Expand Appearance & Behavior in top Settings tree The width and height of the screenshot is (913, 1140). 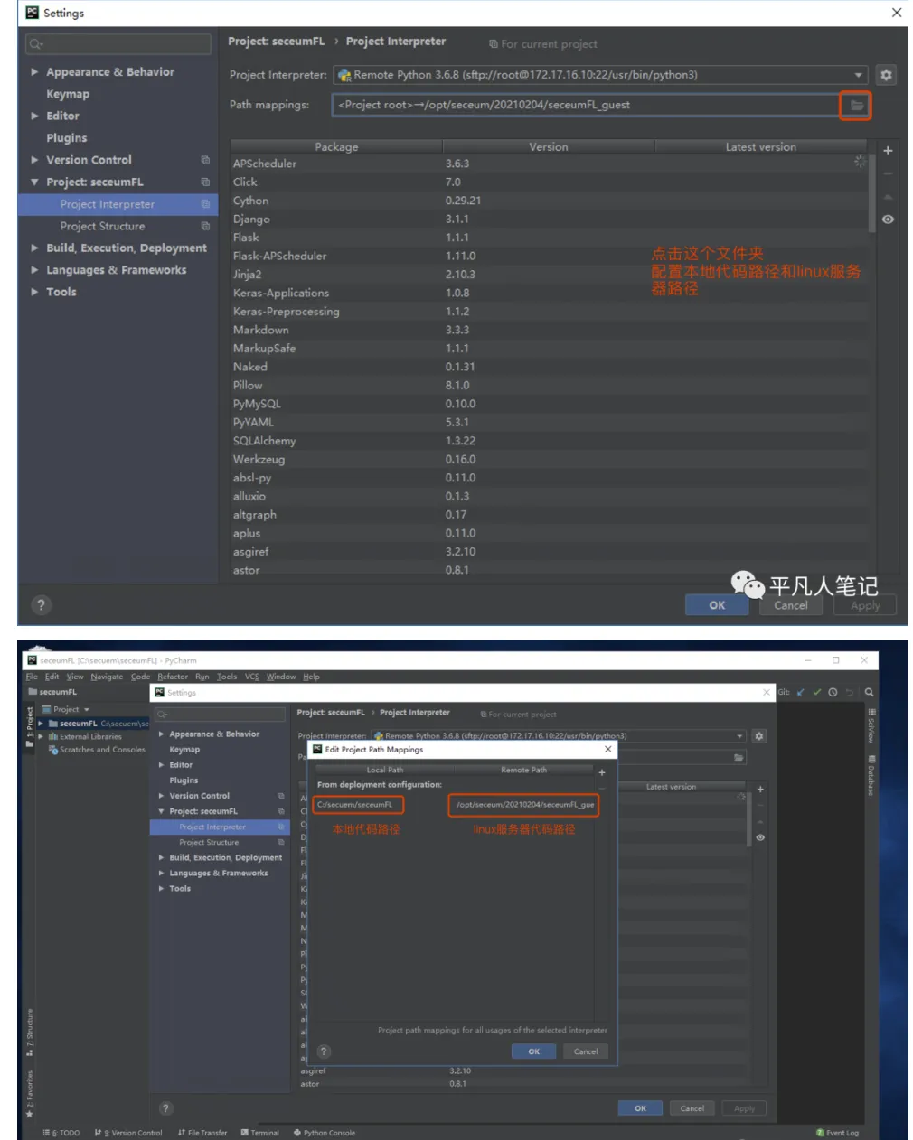(x=34, y=71)
